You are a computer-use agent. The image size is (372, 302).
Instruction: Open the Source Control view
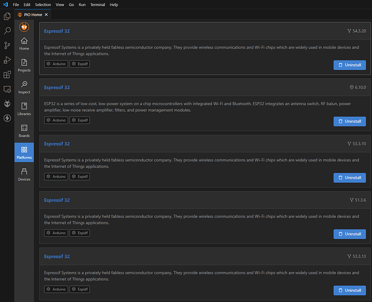tap(7, 45)
